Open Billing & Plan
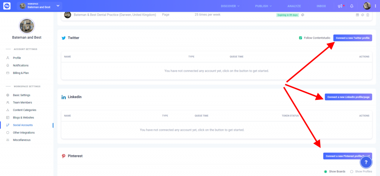 tap(21, 73)
